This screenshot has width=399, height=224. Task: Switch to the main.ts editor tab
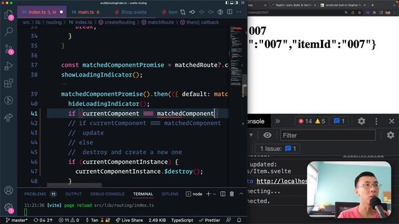(x=86, y=12)
